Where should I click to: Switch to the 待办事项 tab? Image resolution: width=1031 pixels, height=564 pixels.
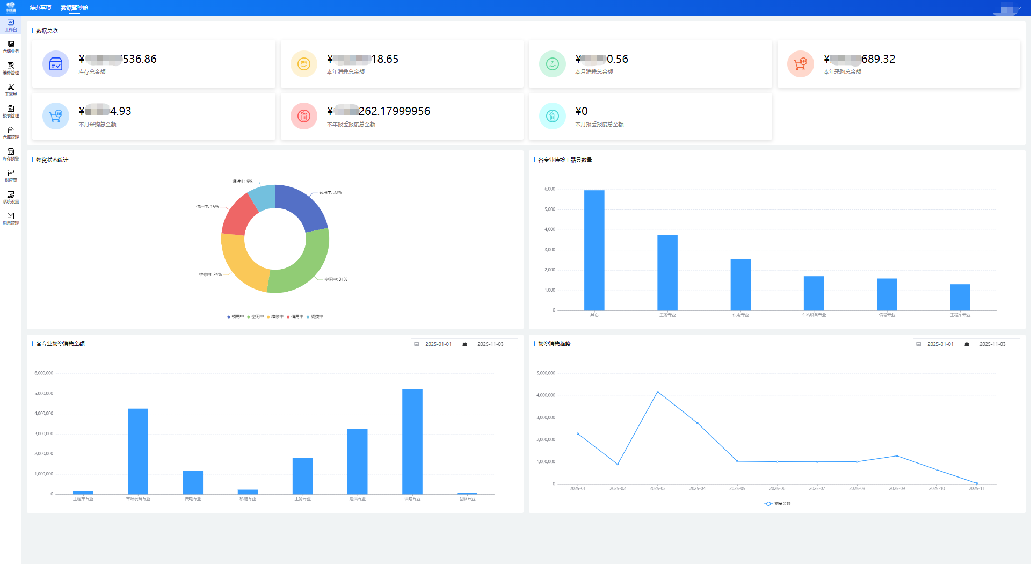[x=40, y=8]
